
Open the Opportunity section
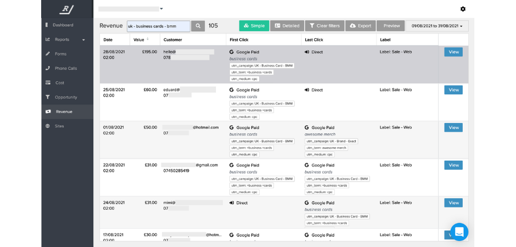(66, 97)
